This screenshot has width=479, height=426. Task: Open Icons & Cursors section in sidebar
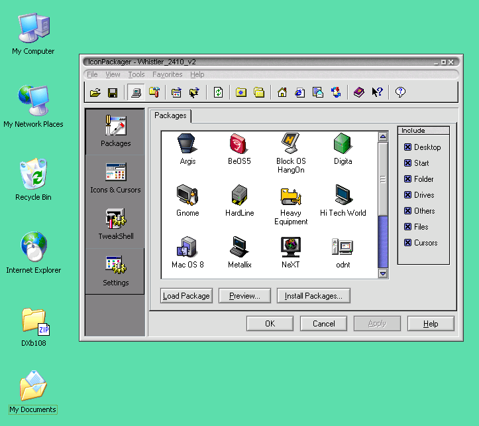[115, 178]
